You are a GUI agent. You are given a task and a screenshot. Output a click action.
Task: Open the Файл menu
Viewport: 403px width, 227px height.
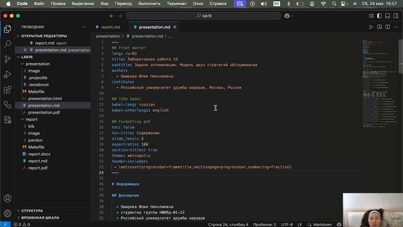(x=39, y=4)
